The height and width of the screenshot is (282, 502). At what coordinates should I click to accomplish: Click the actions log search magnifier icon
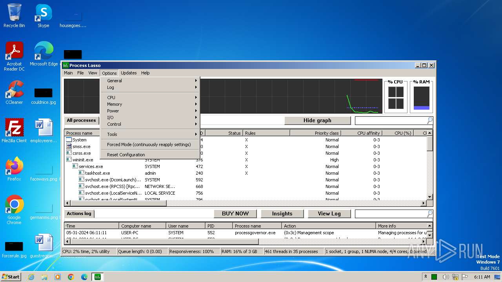tap(429, 214)
